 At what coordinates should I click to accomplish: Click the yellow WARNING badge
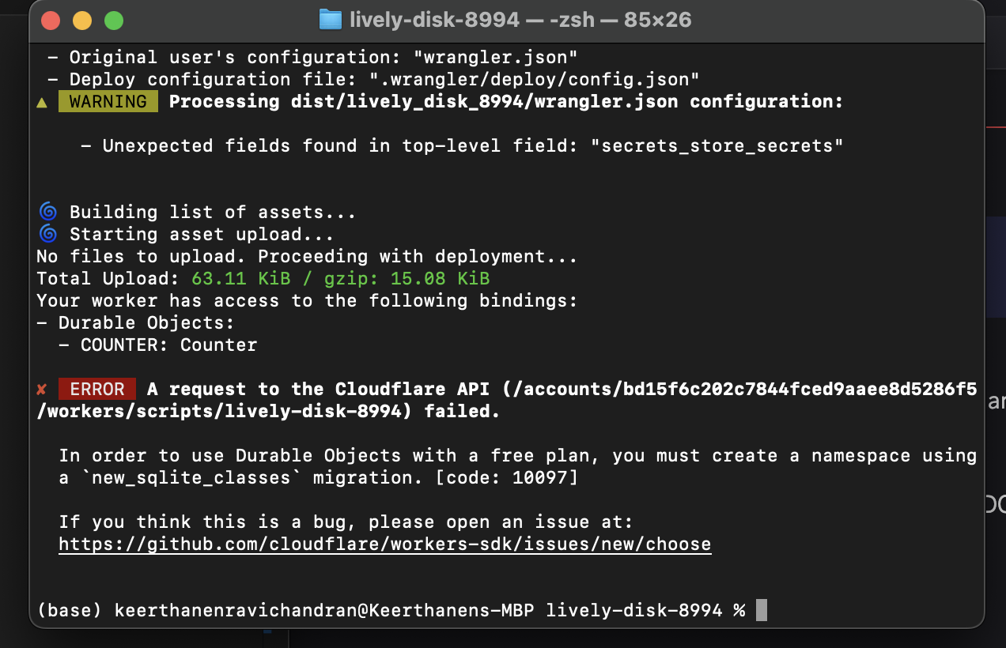pos(108,102)
